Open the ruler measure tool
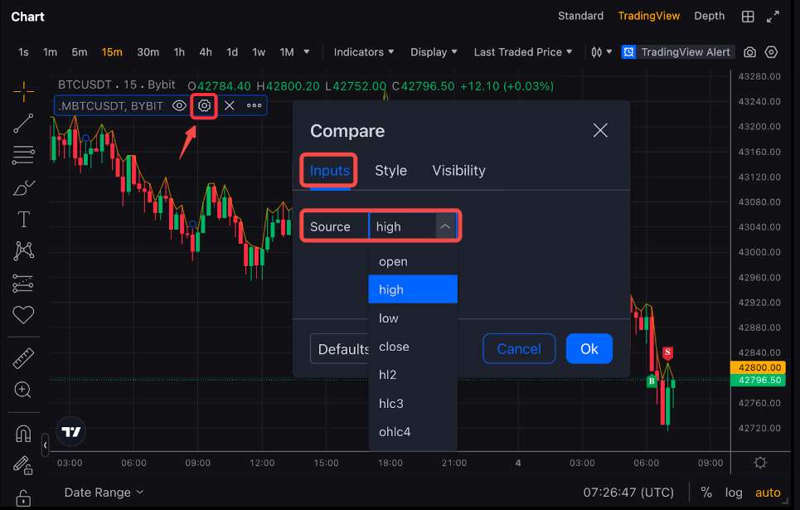Image resolution: width=800 pixels, height=510 pixels. coord(23,358)
